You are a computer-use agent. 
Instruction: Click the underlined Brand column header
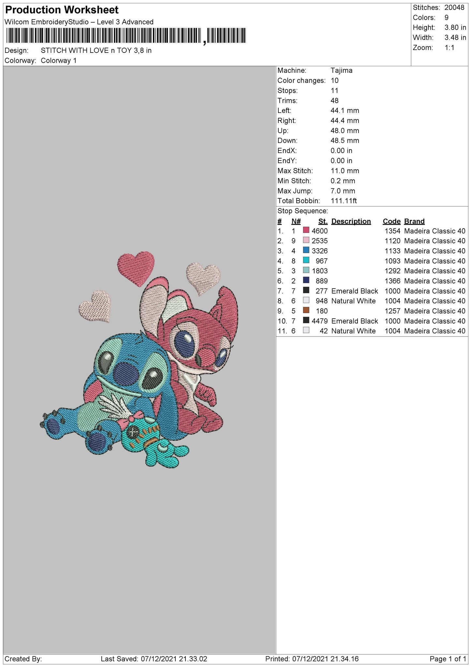tap(414, 221)
